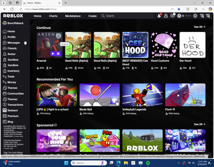
Task: Go to Home in the left sidebar
Action: pos(9,31)
